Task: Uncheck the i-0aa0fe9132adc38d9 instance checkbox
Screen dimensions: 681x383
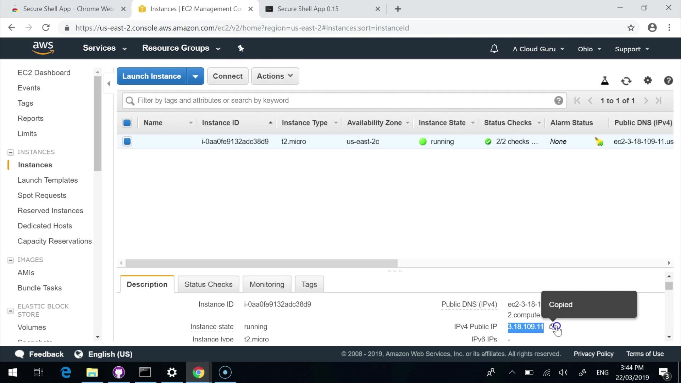Action: (127, 141)
